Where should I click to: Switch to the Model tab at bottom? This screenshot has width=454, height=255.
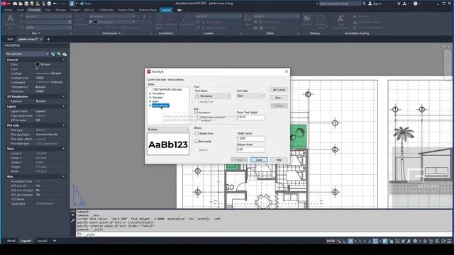[x=11, y=241]
